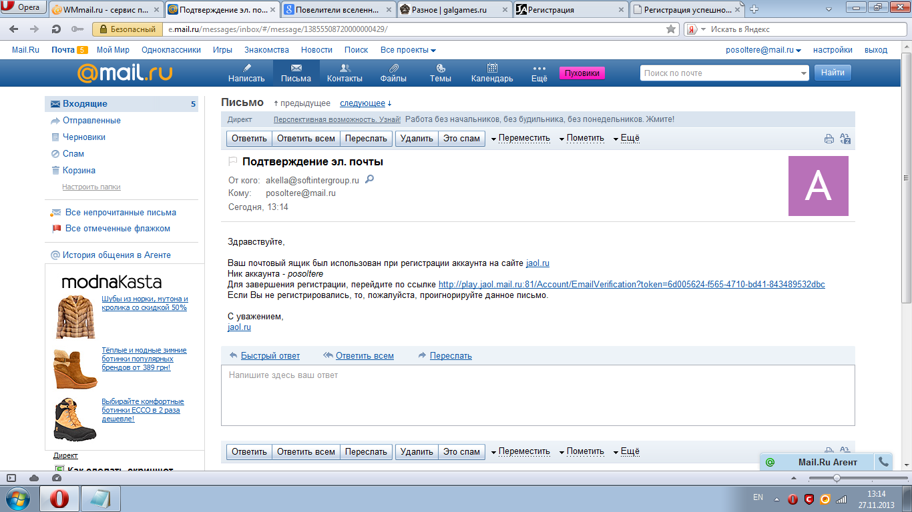The width and height of the screenshot is (912, 512).
Task: Click the top Ответить reply button
Action: (x=249, y=138)
